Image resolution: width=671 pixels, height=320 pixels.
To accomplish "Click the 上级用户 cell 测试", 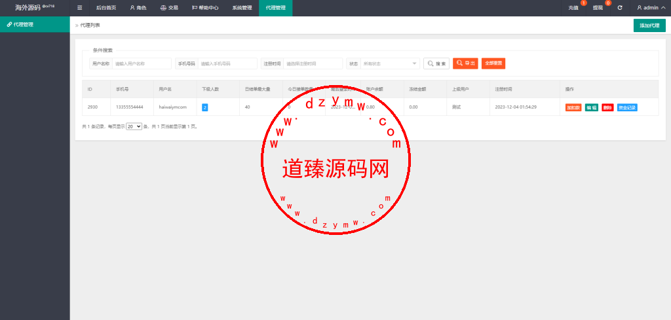I will 456,107.
